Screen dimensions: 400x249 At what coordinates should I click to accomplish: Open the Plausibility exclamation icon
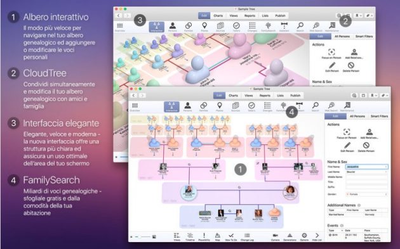coord(204,236)
